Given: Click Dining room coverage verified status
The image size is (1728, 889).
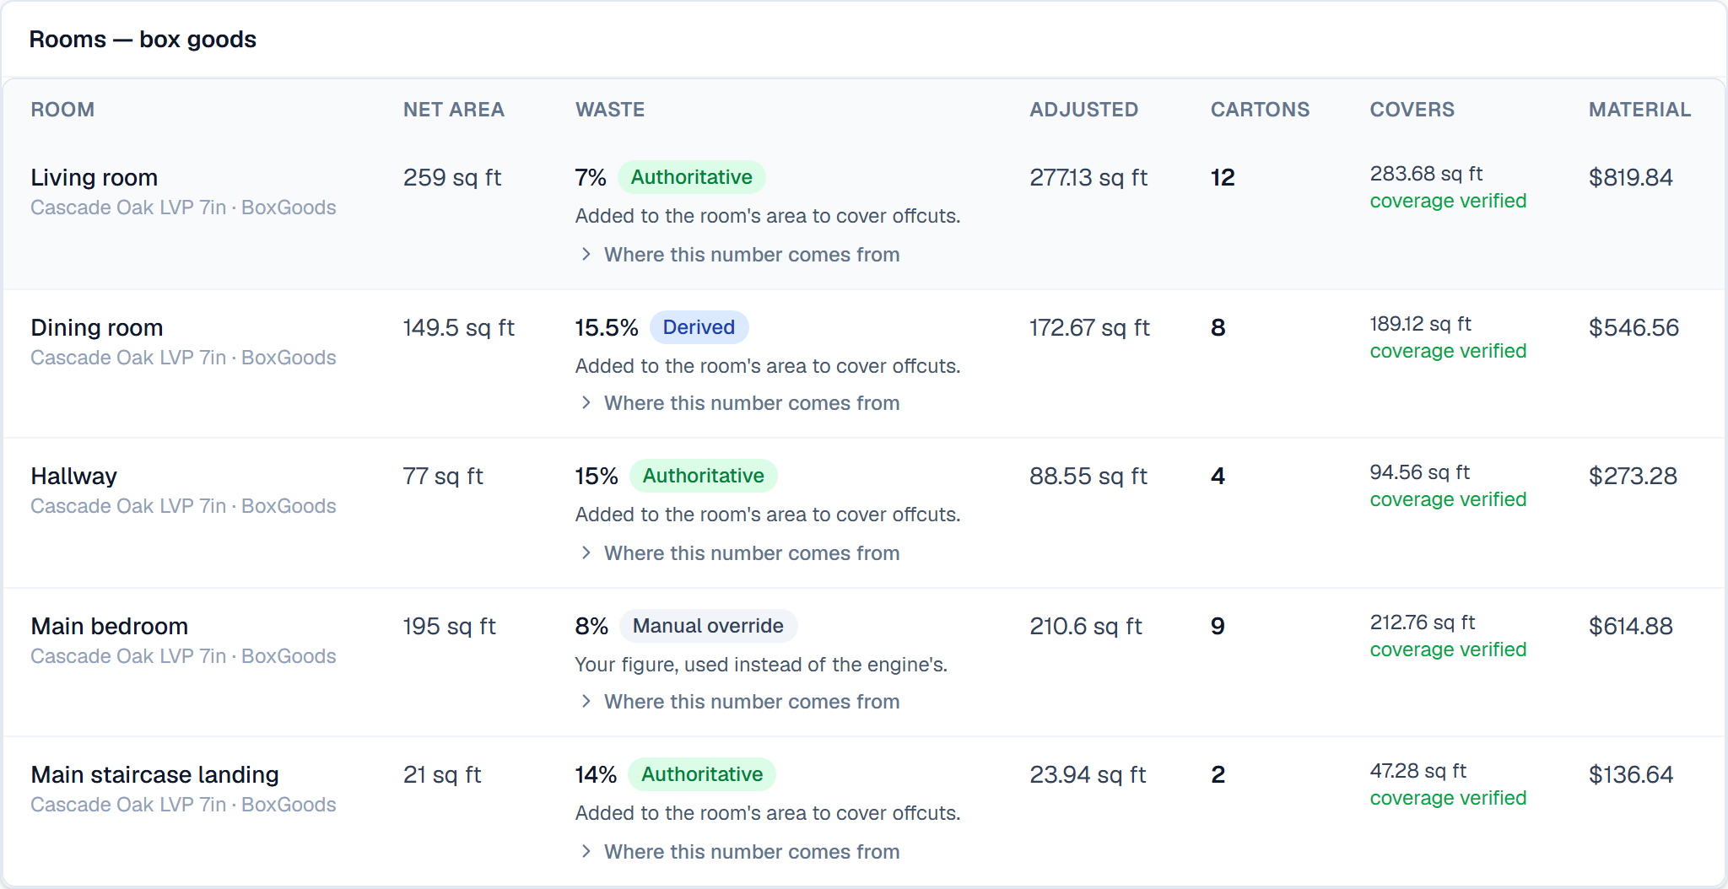Looking at the screenshot, I should (1448, 351).
